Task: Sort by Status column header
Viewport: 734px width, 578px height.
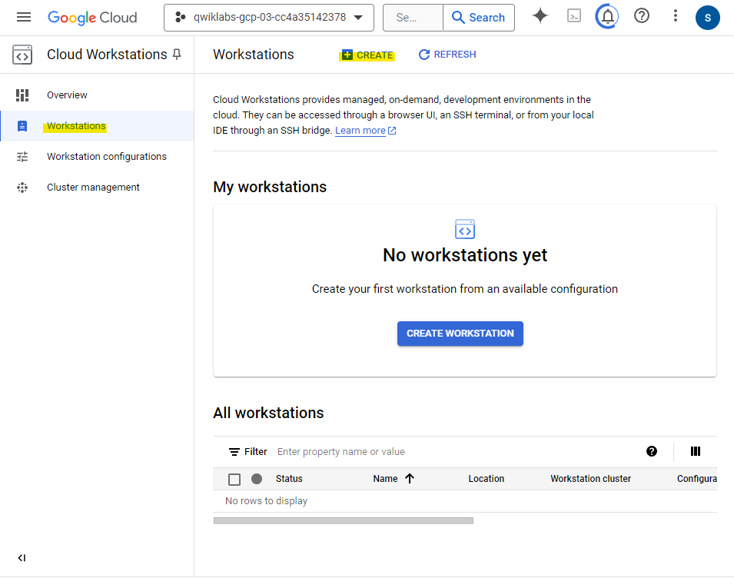Action: (x=289, y=479)
